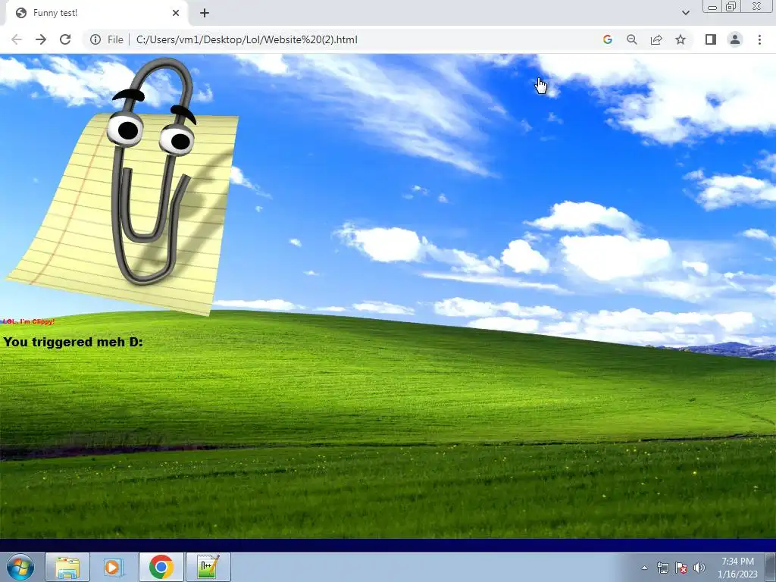This screenshot has height=582, width=776.
Task: Switch to Chrome on the taskbar
Action: coord(161,567)
